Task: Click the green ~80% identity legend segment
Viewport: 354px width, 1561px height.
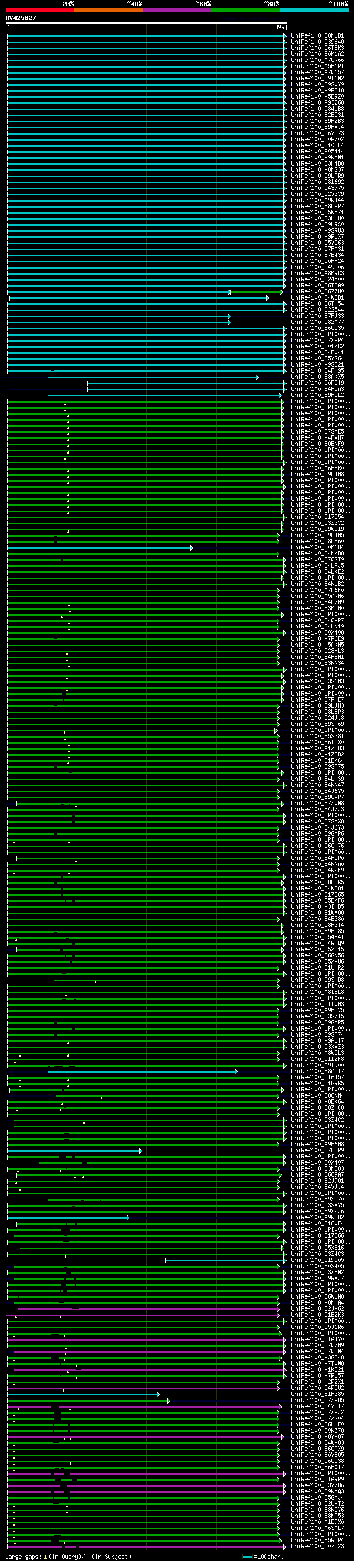Action: tap(246, 10)
